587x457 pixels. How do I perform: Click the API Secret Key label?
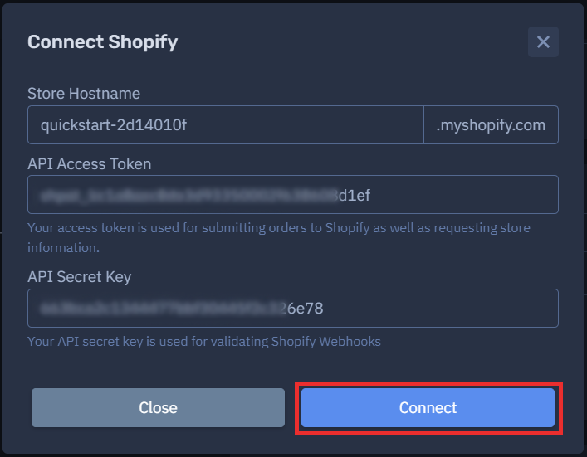79,277
